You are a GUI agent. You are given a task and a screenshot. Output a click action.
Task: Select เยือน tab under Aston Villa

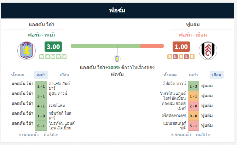[64, 75]
